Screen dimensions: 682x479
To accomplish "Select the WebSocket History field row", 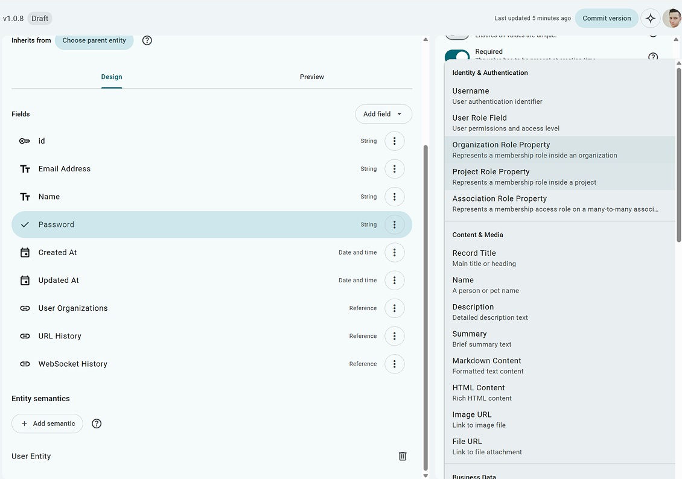I will (x=212, y=364).
